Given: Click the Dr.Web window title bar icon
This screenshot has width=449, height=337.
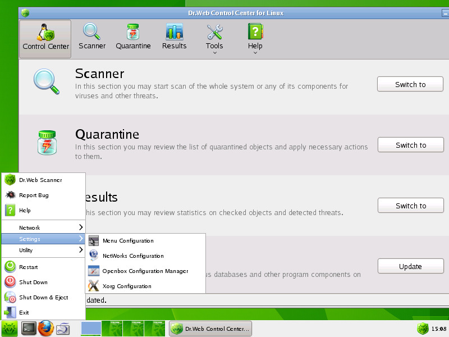Looking at the screenshot, I should pyautogui.click(x=25, y=13).
